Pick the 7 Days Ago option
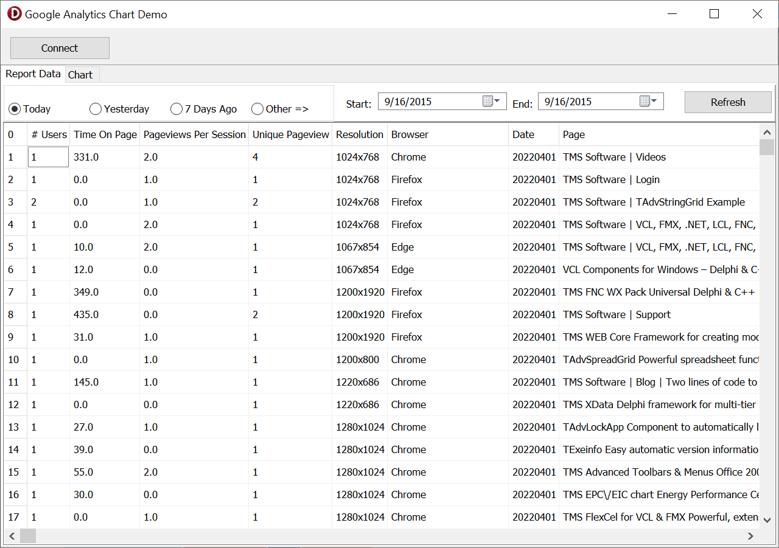779x548 pixels. [204, 109]
